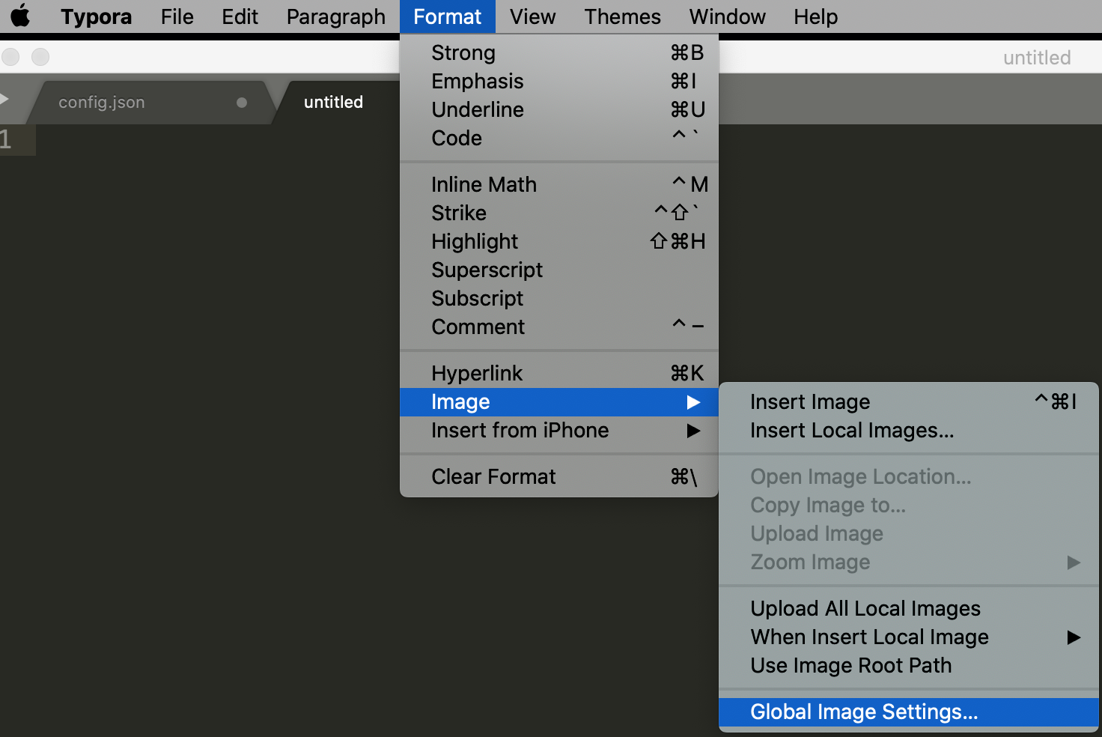The height and width of the screenshot is (737, 1102).
Task: Switch to the config.json tab
Action: (102, 103)
